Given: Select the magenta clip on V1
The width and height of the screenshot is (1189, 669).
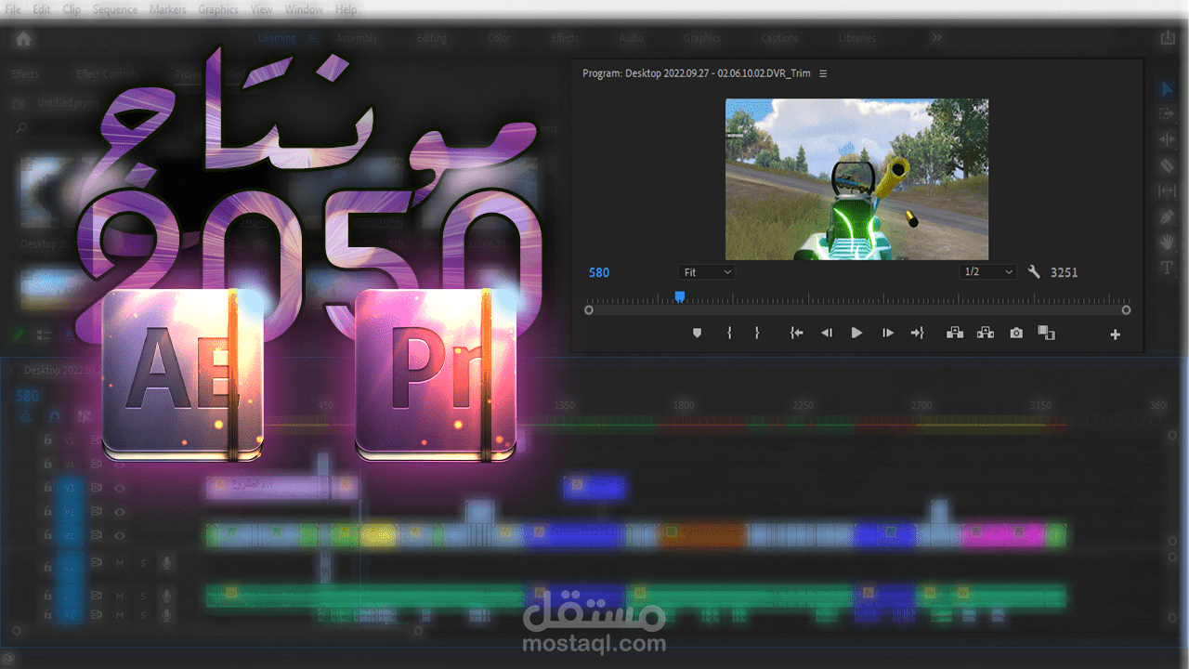Looking at the screenshot, I should (x=1003, y=535).
